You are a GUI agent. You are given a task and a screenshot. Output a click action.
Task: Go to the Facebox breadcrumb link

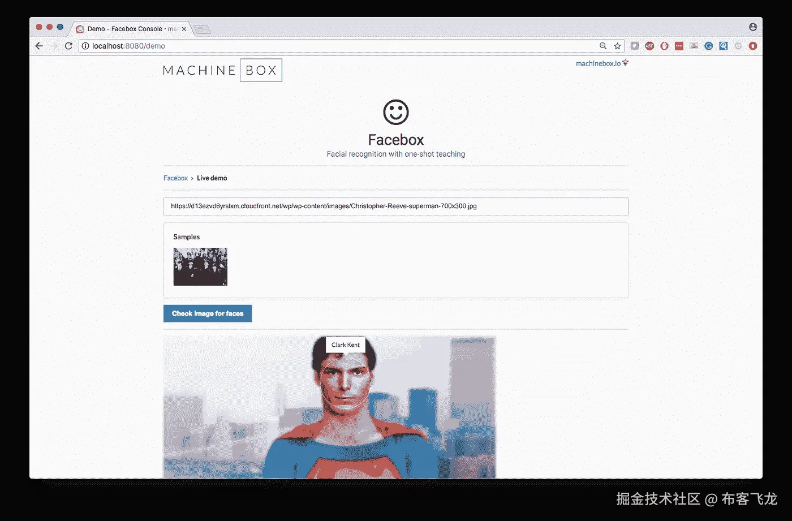click(175, 178)
